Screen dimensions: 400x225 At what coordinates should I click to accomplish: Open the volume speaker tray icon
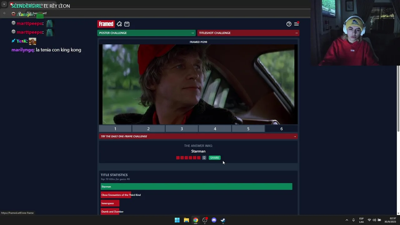click(374, 220)
